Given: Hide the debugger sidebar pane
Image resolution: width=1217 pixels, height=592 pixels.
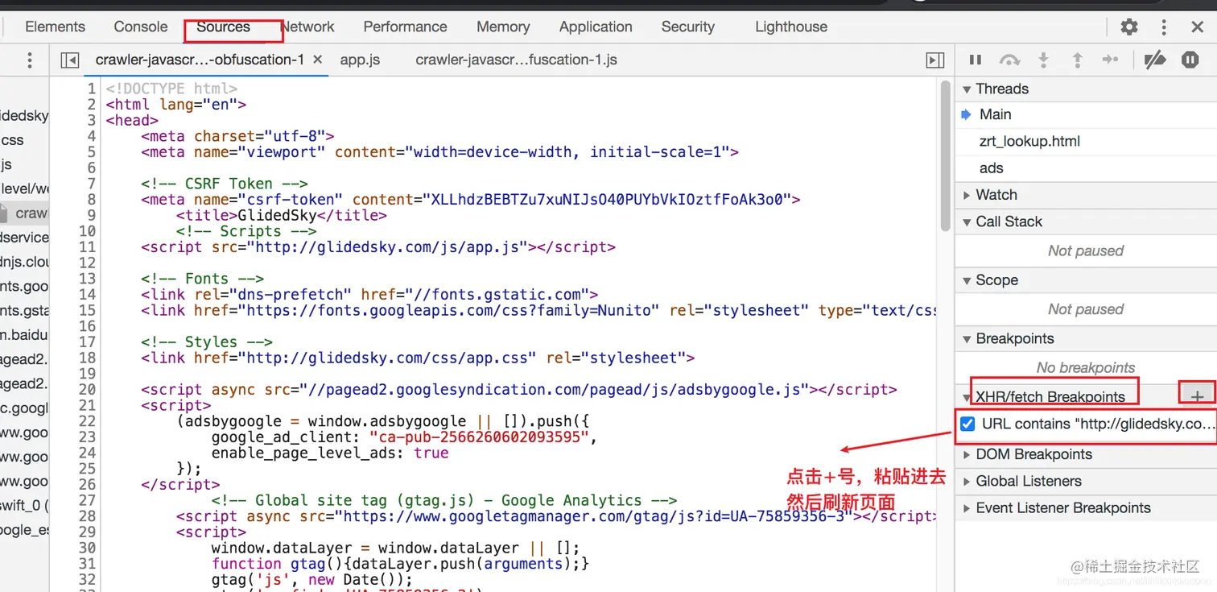Looking at the screenshot, I should pyautogui.click(x=934, y=60).
